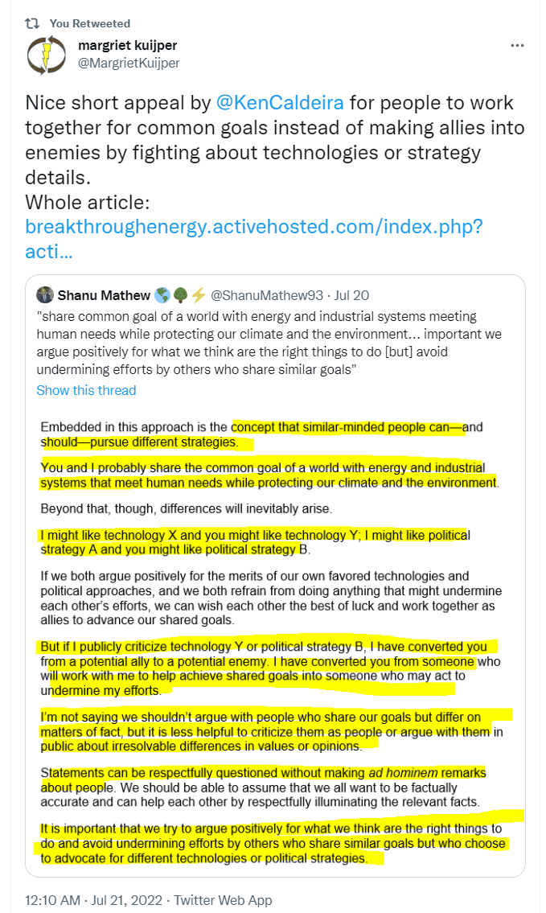Open the Jul 20 quoted tweet date
The width and height of the screenshot is (546, 913).
[351, 295]
